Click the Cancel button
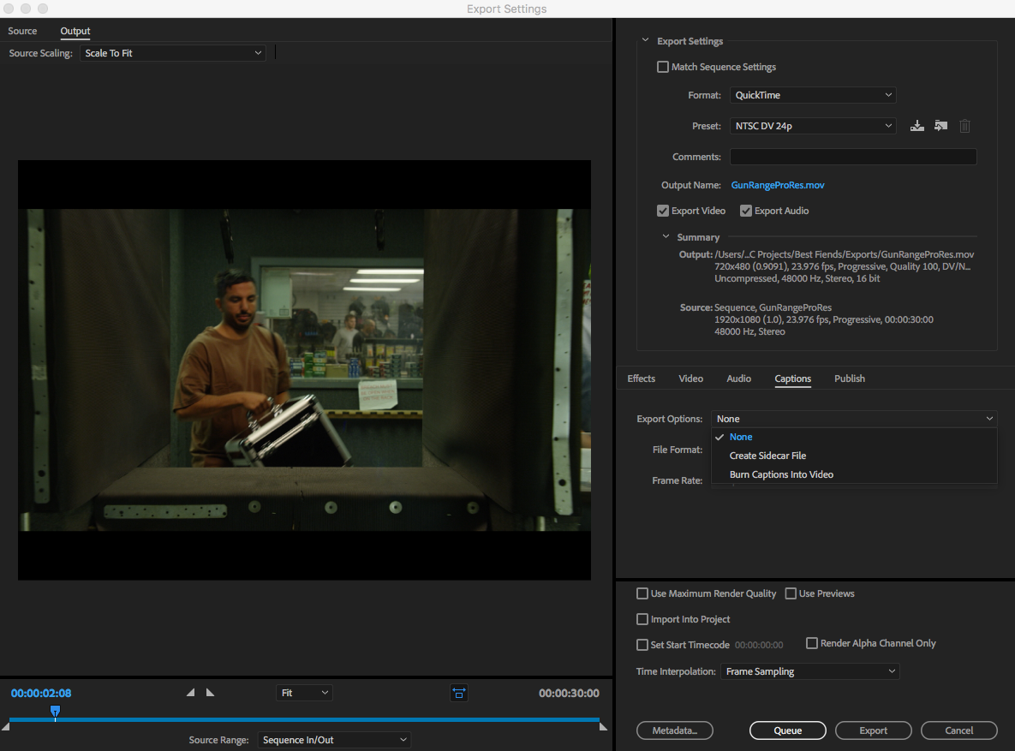 pyautogui.click(x=958, y=730)
